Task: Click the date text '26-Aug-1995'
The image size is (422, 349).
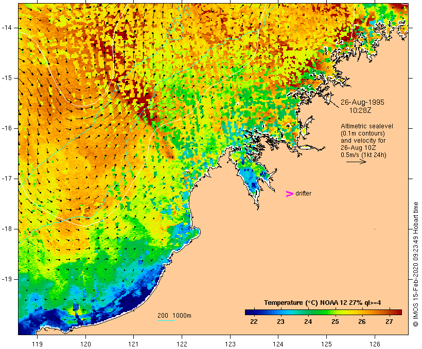Action: tap(362, 102)
